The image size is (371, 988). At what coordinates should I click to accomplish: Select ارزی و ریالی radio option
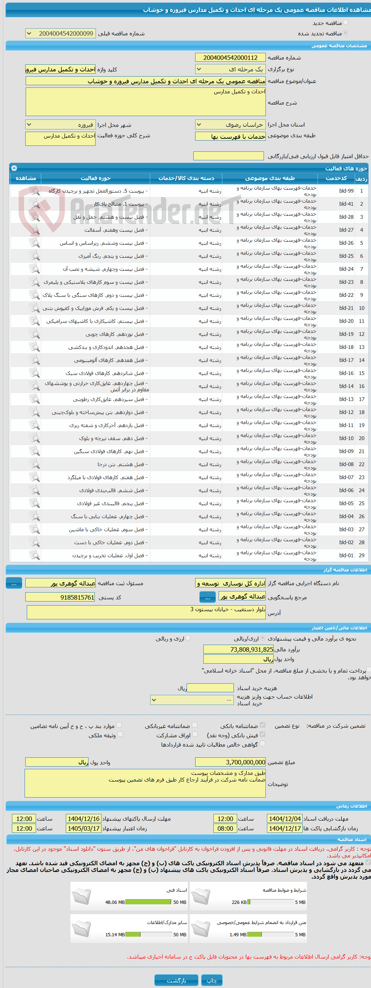[188, 638]
